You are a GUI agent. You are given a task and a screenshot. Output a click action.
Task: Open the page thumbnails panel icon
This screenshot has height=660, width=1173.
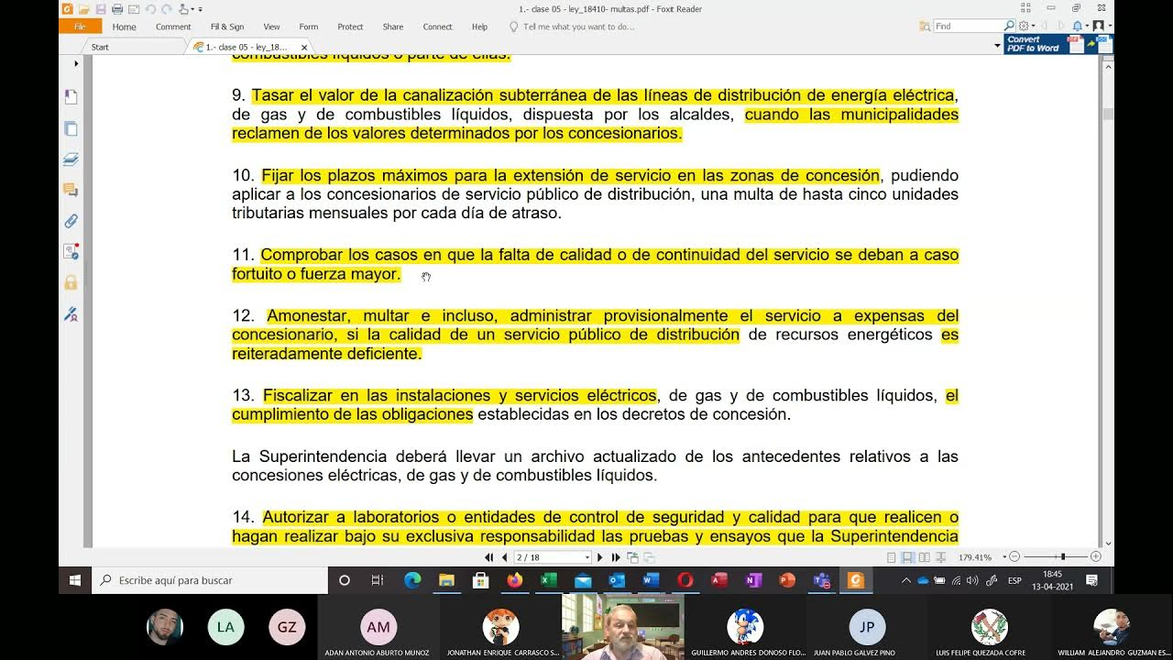[x=71, y=129]
